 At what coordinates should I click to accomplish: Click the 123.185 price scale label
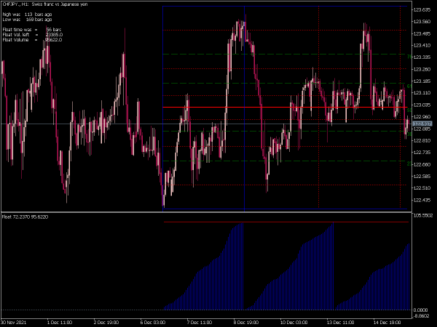click(422, 81)
